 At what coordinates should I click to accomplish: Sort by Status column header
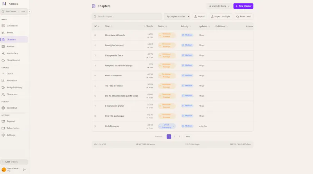click(x=162, y=26)
